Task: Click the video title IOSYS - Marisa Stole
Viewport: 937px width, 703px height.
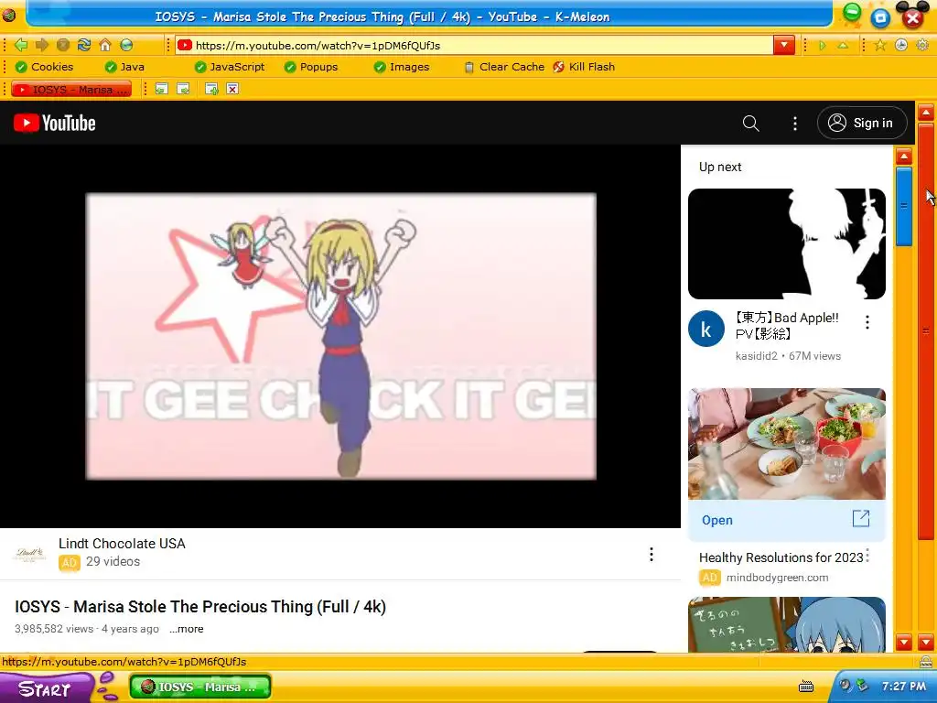Action: click(x=200, y=606)
